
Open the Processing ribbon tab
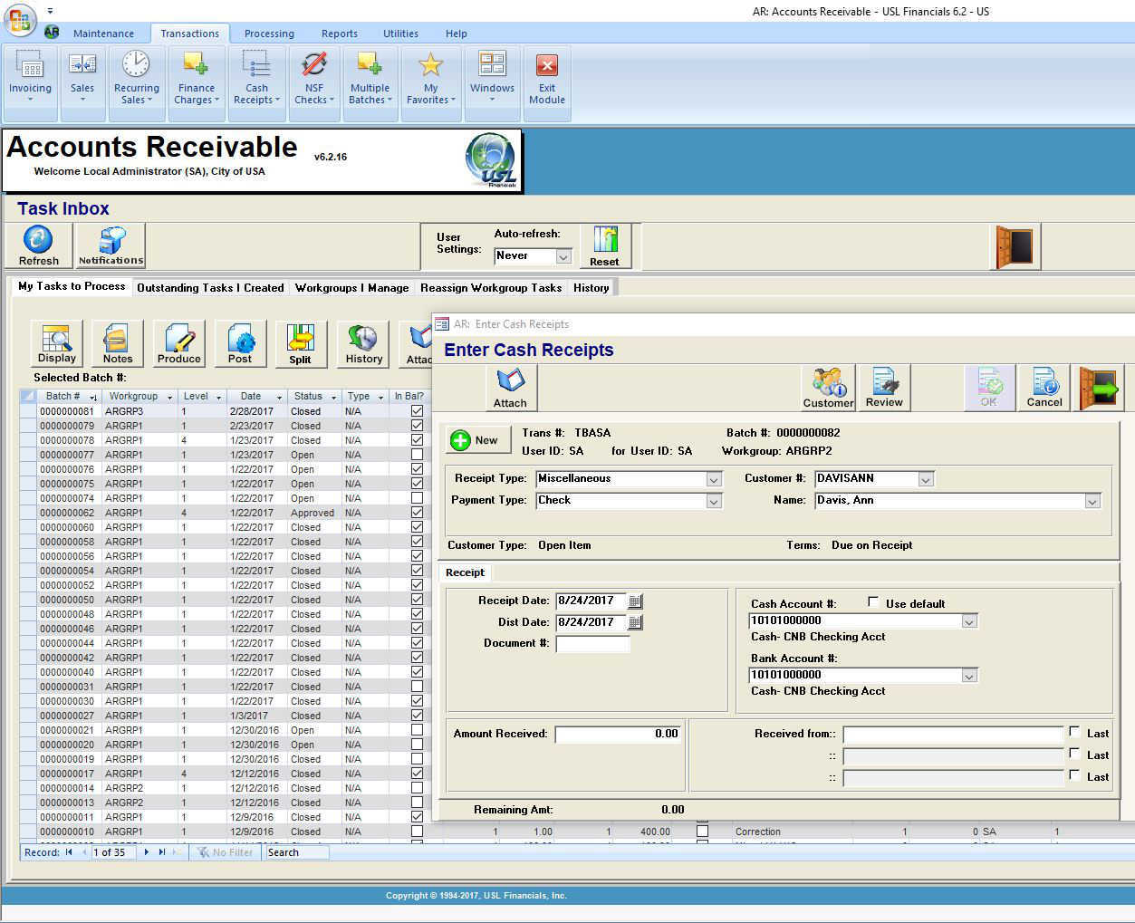269,34
